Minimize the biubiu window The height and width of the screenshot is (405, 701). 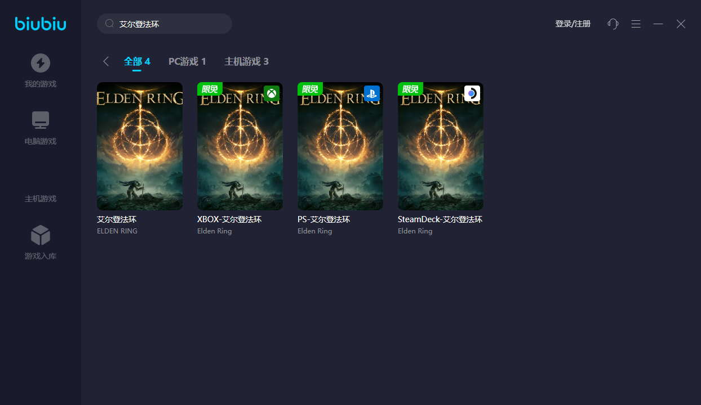click(658, 24)
